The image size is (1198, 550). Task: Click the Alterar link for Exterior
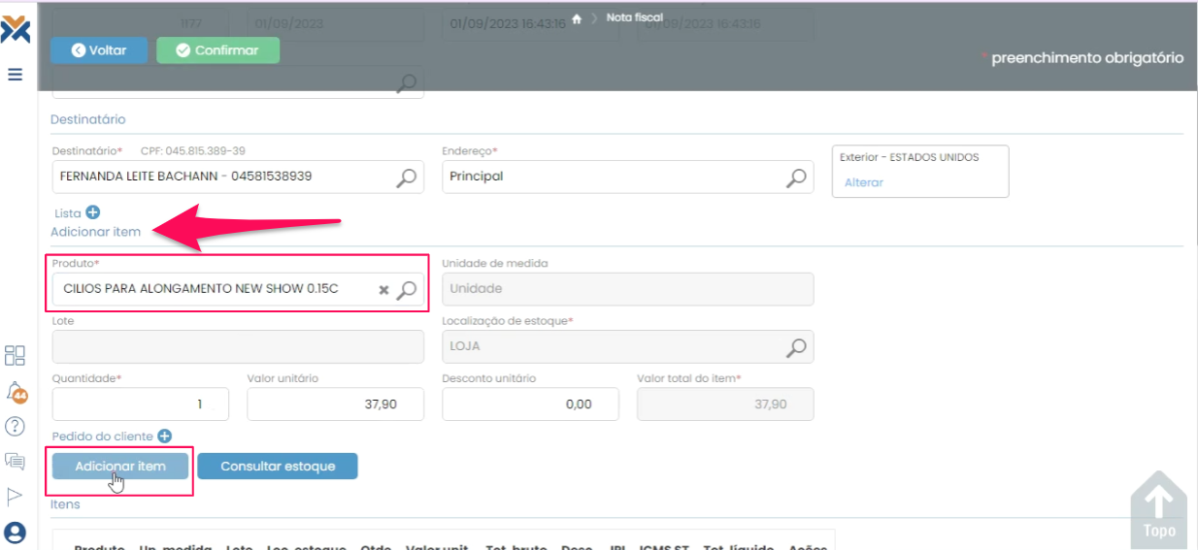click(863, 182)
